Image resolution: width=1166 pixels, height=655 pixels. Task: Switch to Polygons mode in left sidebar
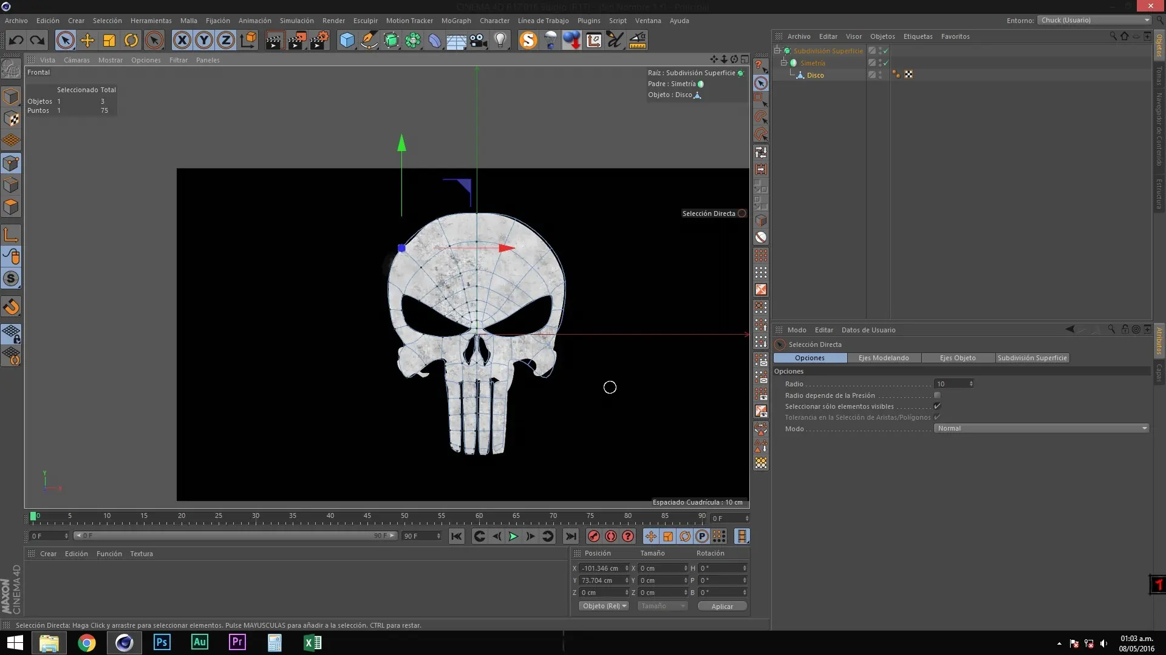coord(11,207)
